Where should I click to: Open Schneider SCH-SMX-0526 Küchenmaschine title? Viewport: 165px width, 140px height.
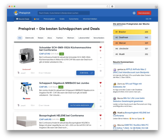(65, 49)
